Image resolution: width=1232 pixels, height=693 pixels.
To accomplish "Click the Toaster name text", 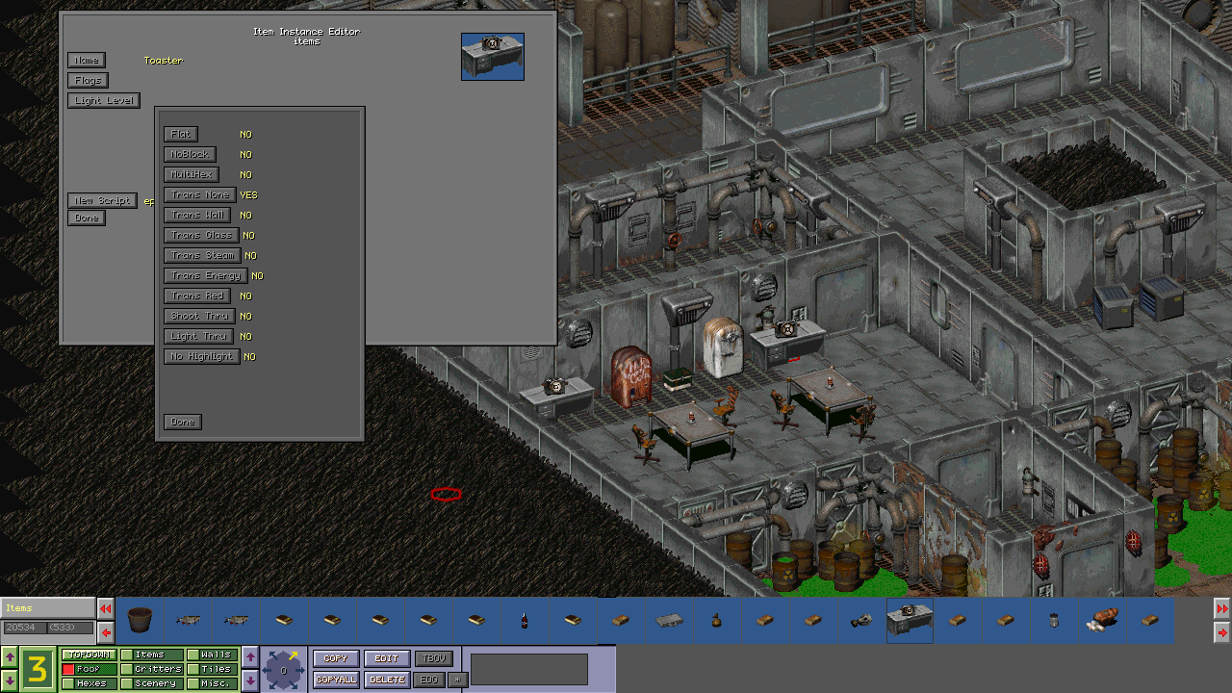I will [x=163, y=61].
